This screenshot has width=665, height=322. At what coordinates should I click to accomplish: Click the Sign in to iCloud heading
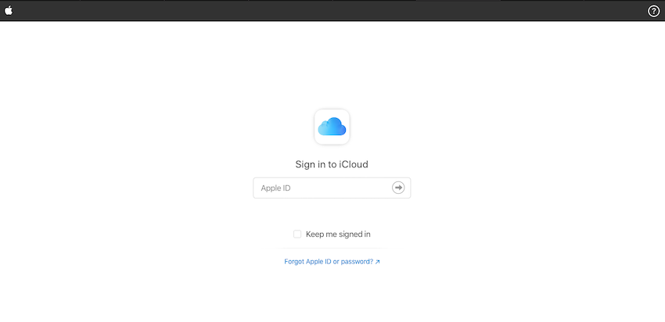pyautogui.click(x=332, y=164)
